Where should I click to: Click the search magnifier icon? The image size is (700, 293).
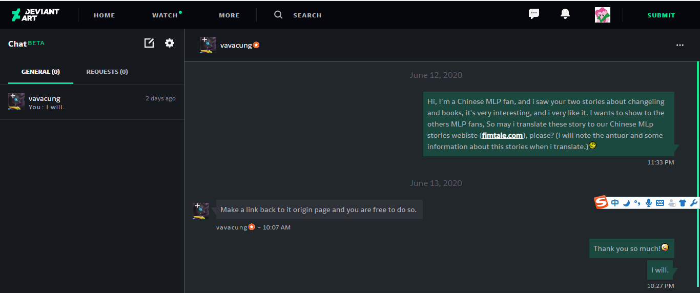point(278,15)
